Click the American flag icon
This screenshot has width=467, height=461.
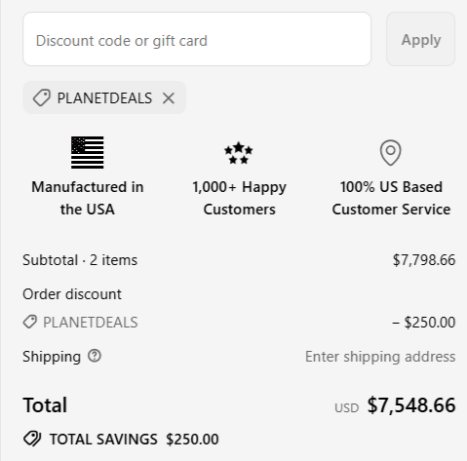tap(88, 152)
